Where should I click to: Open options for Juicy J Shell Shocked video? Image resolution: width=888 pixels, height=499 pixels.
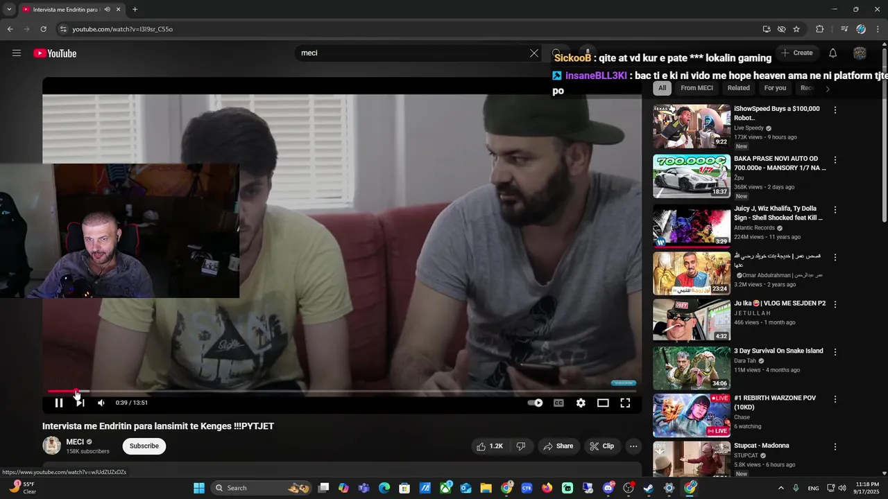click(x=835, y=210)
